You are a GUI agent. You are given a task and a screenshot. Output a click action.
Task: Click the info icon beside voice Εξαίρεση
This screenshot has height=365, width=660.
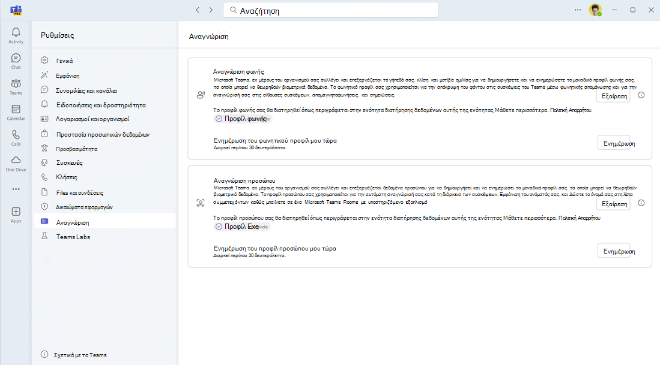click(x=641, y=95)
